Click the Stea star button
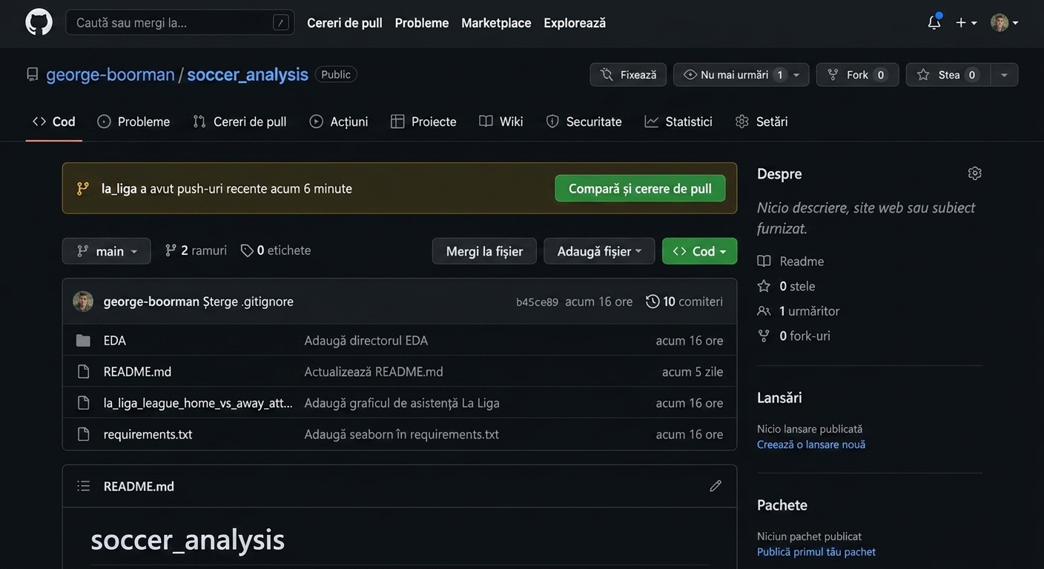Image resolution: width=1044 pixels, height=569 pixels. click(948, 75)
